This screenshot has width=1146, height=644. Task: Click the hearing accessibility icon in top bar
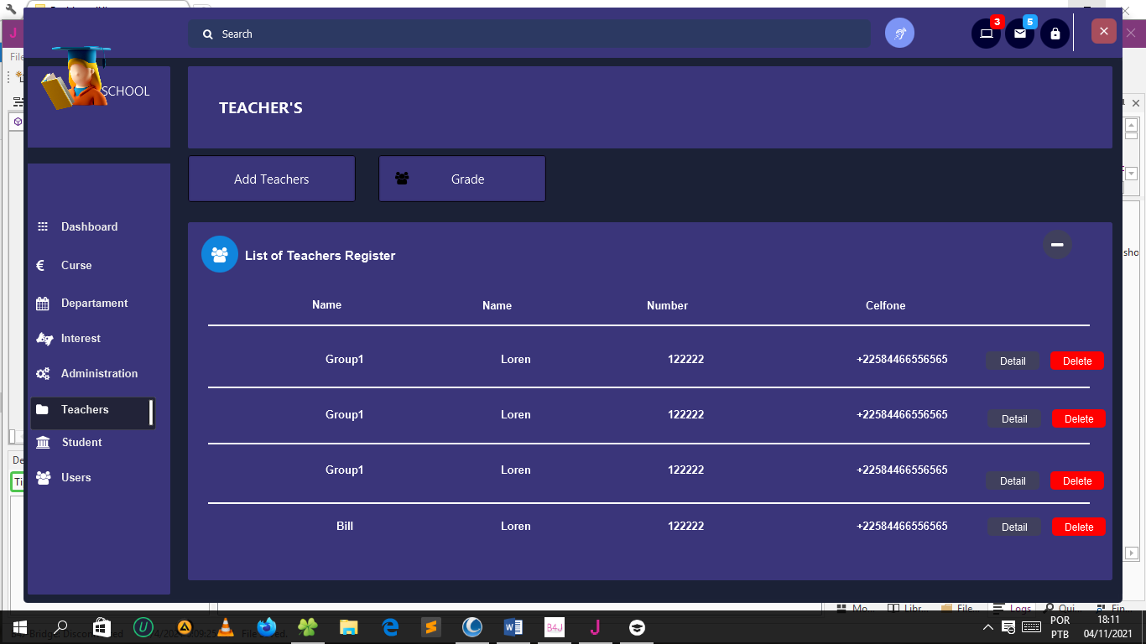[x=899, y=34]
